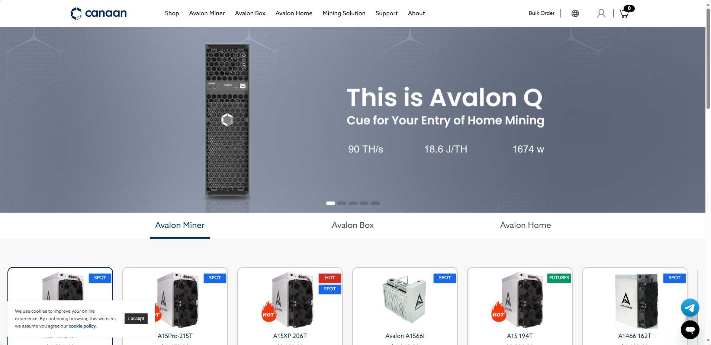
Task: Open the user account icon
Action: (x=601, y=13)
